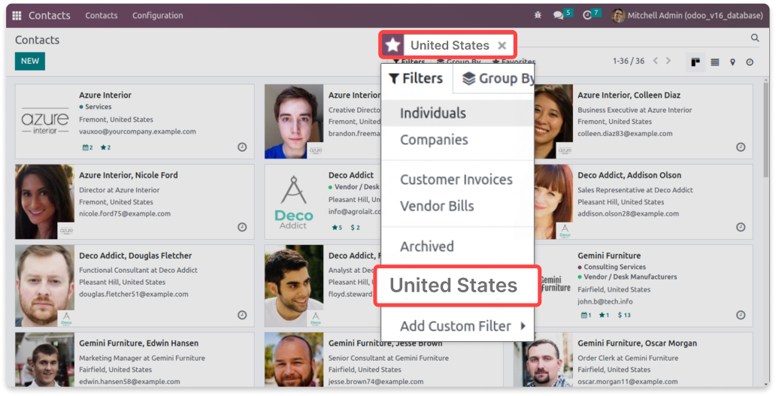The width and height of the screenshot is (776, 396).
Task: Open Azure Interior, Nicole Ford card
Action: 135,201
